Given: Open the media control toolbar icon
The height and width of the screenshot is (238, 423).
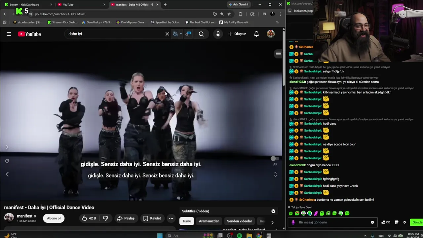Looking at the screenshot, I should [x=264, y=14].
